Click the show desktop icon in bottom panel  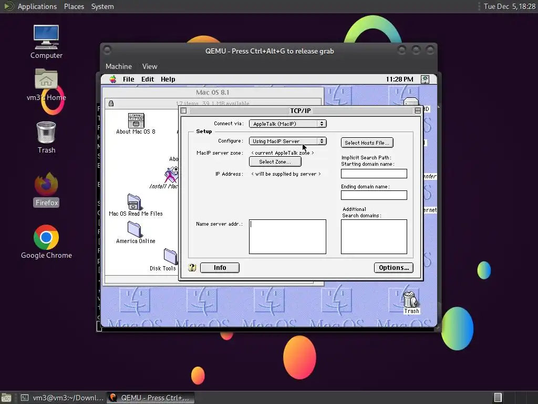(6, 398)
